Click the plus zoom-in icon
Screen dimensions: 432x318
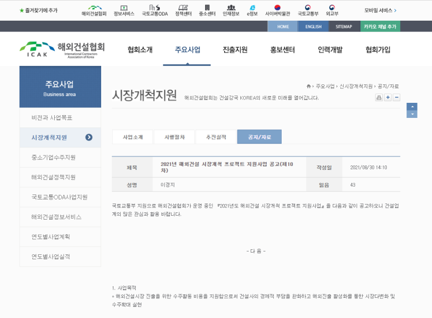(x=388, y=97)
